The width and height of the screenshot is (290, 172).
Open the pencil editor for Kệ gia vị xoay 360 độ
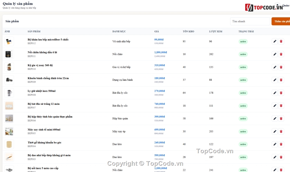tap(275, 67)
